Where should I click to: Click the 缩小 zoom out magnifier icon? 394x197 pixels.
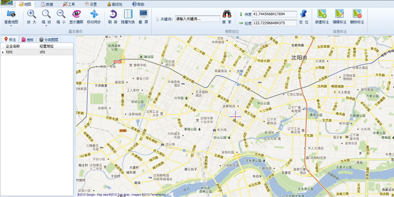[x=61, y=14]
